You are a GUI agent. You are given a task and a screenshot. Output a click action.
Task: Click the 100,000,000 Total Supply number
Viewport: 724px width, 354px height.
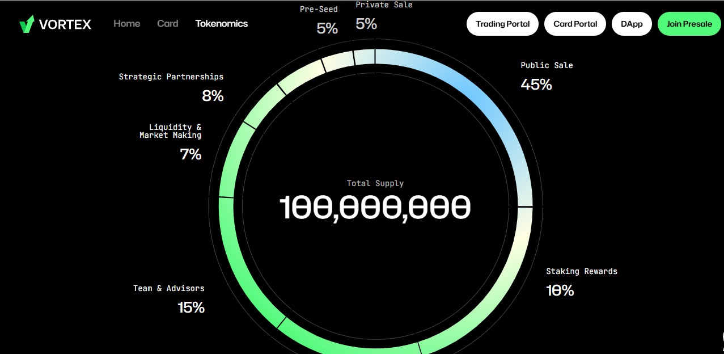point(375,208)
